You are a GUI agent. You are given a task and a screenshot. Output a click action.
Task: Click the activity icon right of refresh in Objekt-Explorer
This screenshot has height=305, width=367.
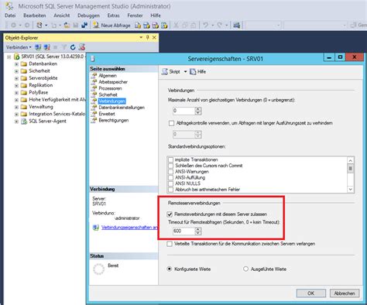82,47
